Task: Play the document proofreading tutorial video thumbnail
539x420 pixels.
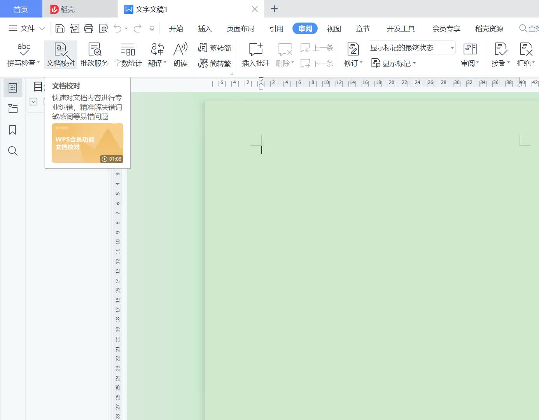Action: tap(87, 143)
